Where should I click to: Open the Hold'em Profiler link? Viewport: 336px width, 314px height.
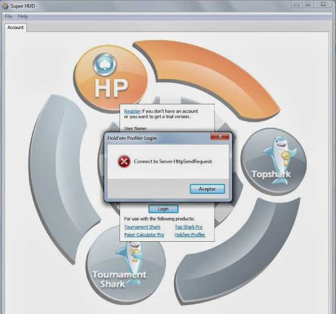[x=190, y=235]
